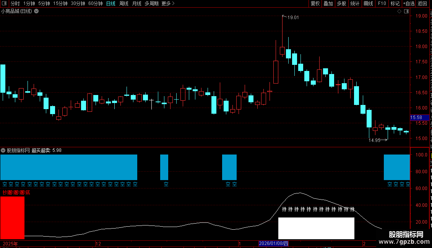Click the 股朋指标网 indicator name
Image resolution: width=432 pixels, height=248 pixels.
[x=18, y=150]
